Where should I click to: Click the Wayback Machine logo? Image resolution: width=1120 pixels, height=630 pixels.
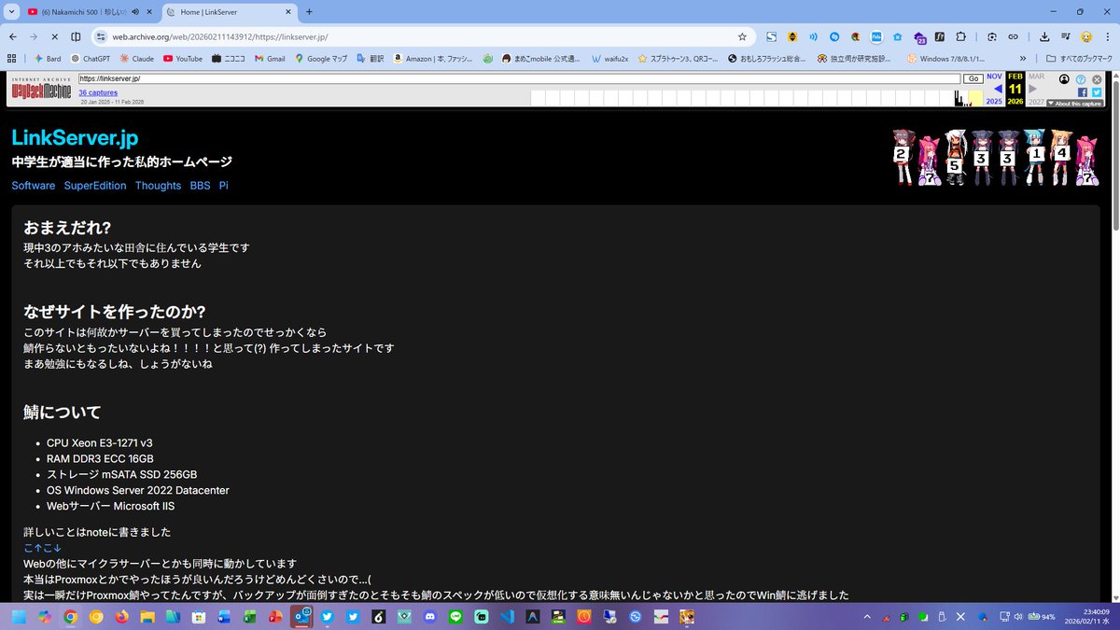click(40, 90)
